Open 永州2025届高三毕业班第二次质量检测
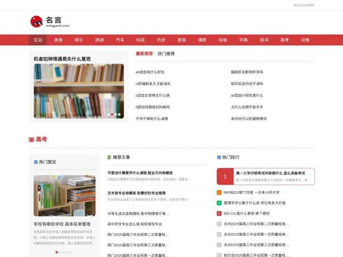This screenshot has height=257, width=343. (x=256, y=224)
